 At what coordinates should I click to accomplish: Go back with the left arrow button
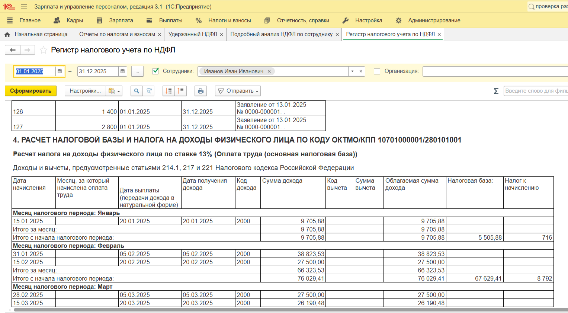[x=13, y=50]
